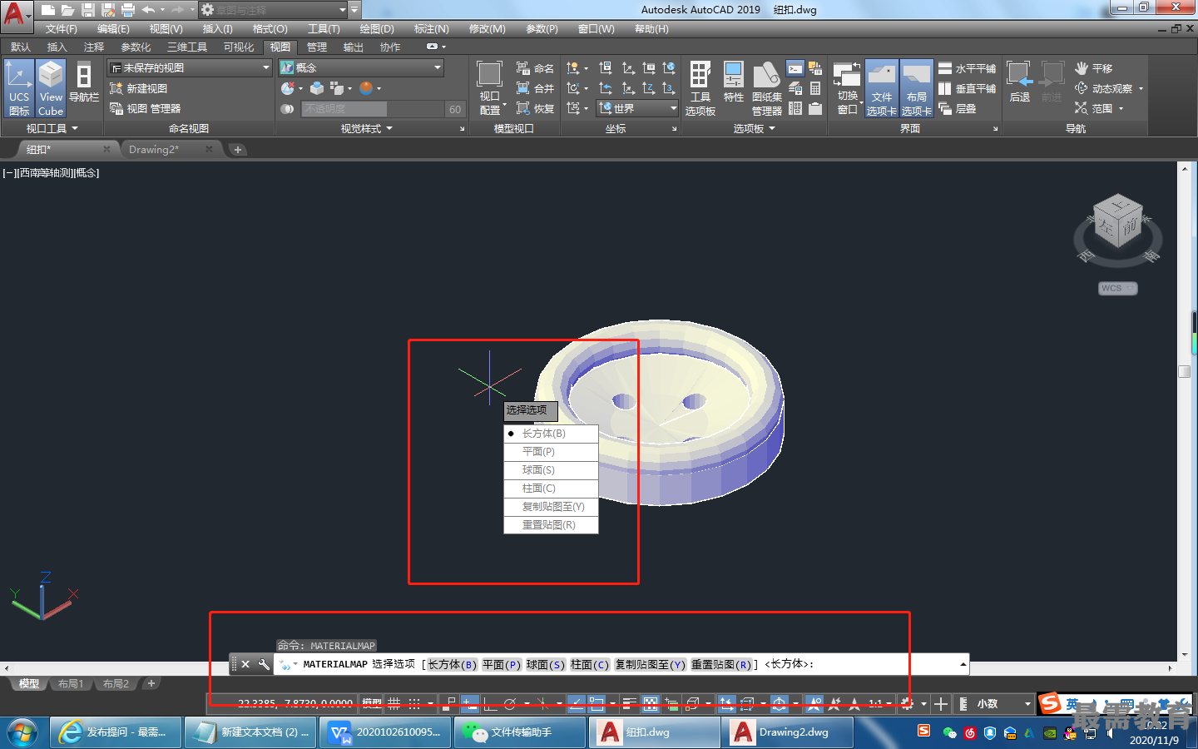The width and height of the screenshot is (1198, 749).
Task: Open the 绘图(D) menu
Action: pos(377,29)
